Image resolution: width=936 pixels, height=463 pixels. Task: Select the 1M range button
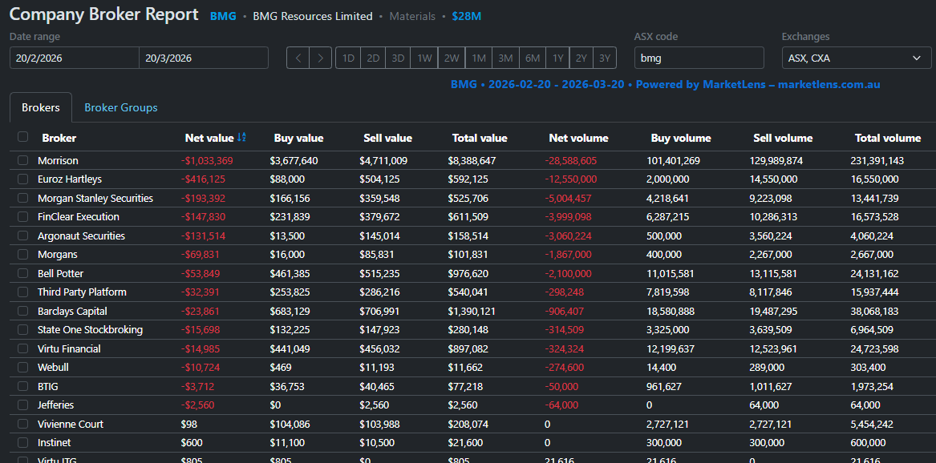click(479, 58)
